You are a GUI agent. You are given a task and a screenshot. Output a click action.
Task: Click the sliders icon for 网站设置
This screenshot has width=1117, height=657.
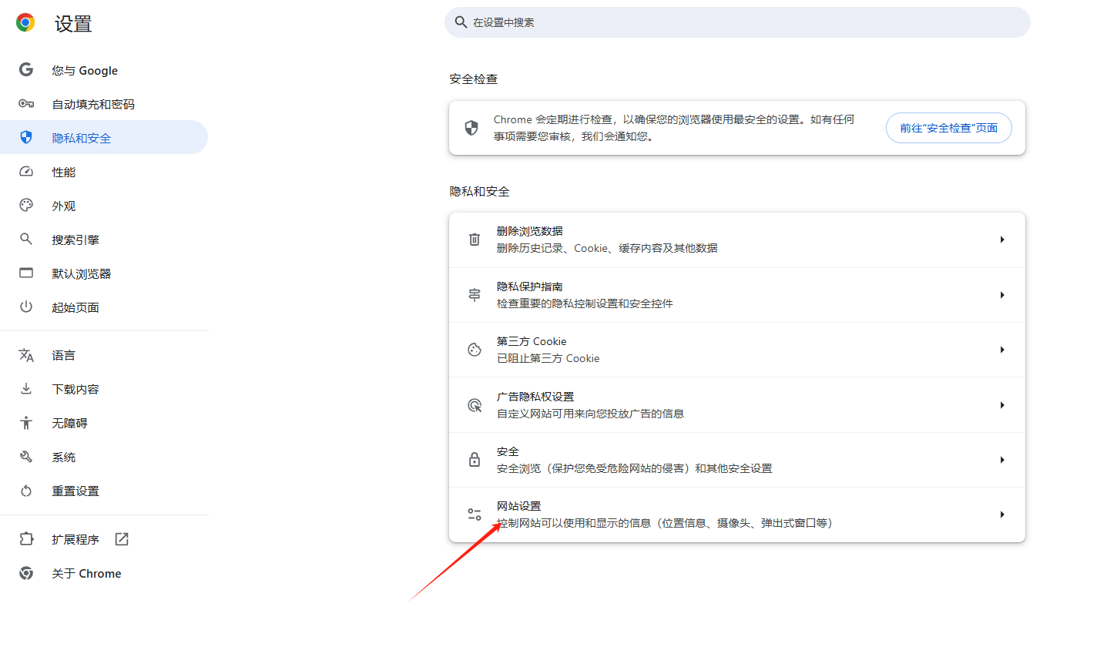(x=475, y=515)
